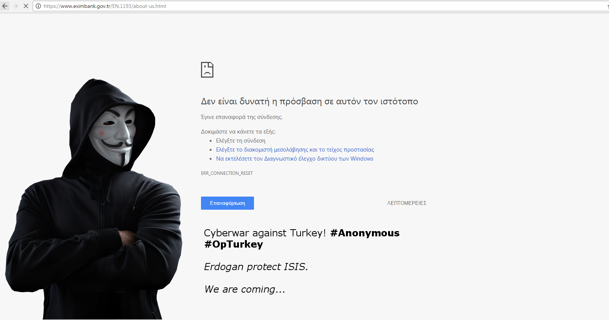Open the Windows network diagnostics link
This screenshot has height=320, width=609.
click(x=295, y=159)
